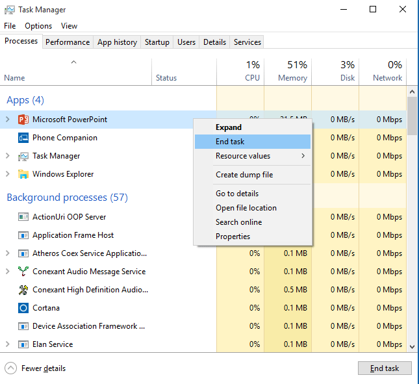Click the scrollbar down arrow
This screenshot has height=384, width=419.
pos(412,347)
